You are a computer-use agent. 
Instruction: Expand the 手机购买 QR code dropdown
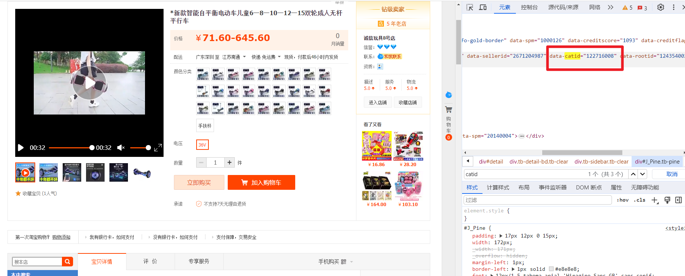(335, 262)
